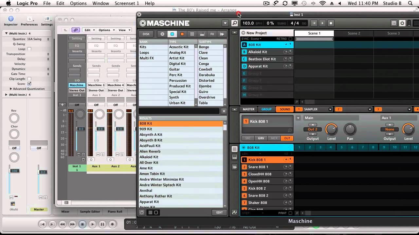Switch to the GROUP tab
The image size is (419, 235).
266,109
